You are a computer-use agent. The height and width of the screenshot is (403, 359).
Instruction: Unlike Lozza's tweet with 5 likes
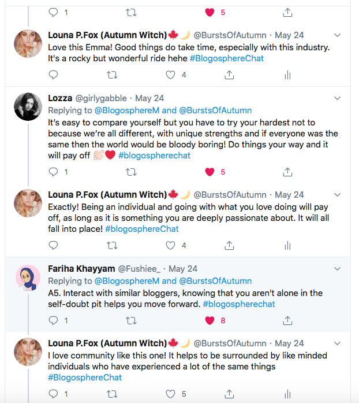pyautogui.click(x=210, y=172)
